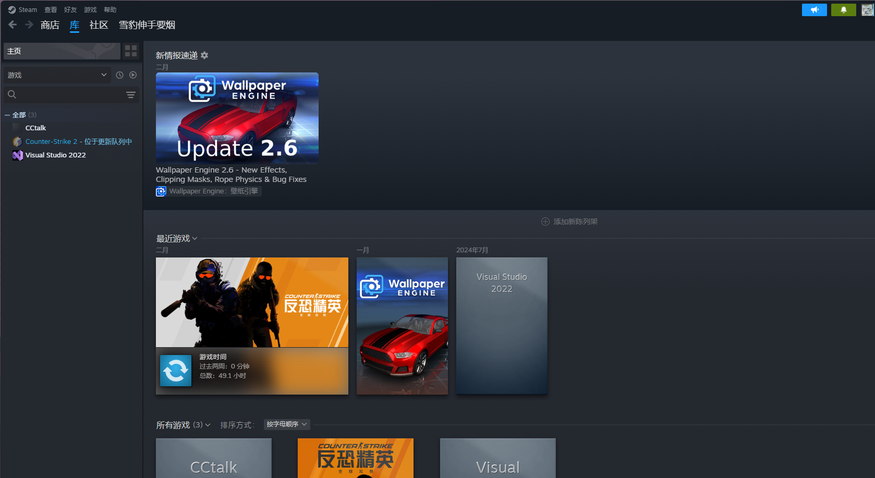Click the recent activity clock icon
875x478 pixels.
click(x=119, y=75)
